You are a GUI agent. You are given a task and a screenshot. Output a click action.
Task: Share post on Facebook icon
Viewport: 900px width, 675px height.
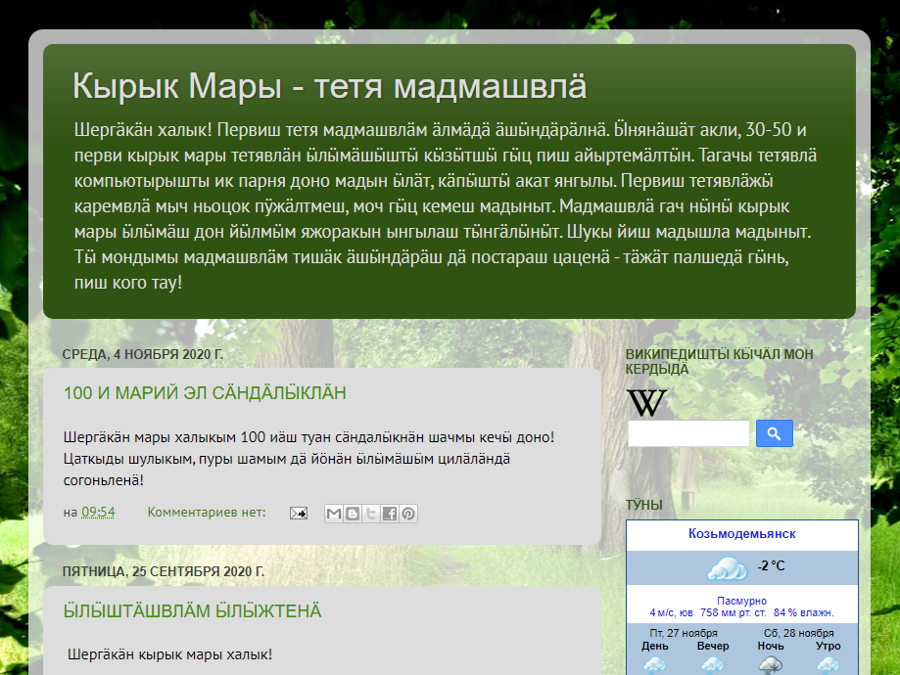[x=390, y=513]
